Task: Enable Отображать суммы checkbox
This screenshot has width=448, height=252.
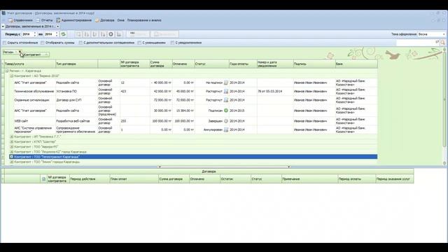Action: click(x=43, y=43)
